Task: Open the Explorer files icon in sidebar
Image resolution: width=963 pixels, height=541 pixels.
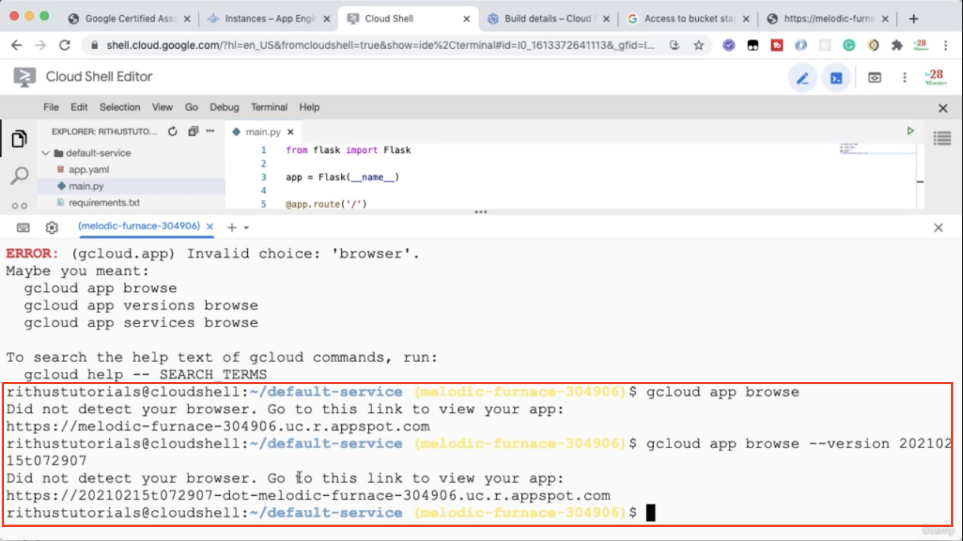Action: [19, 139]
